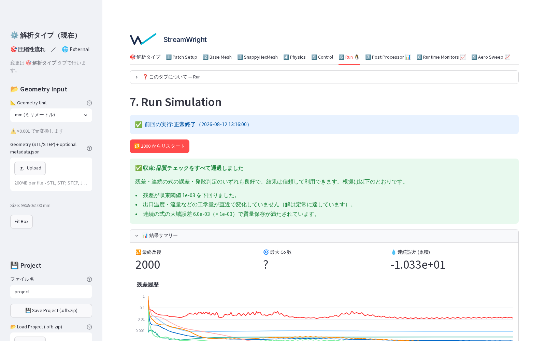Screen dimensions: 546x341
Task: Click 収束: 品質チェックをすべて通過しました heading
Action: point(189,168)
